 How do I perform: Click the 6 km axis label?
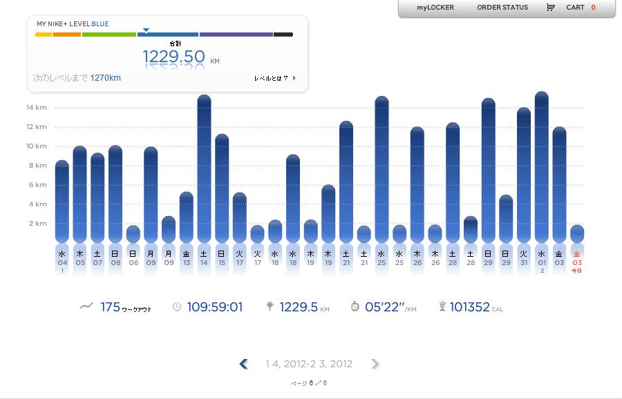[38, 184]
